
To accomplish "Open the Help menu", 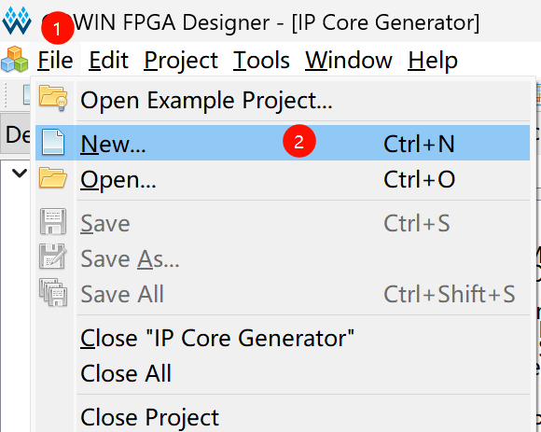I will coord(433,60).
